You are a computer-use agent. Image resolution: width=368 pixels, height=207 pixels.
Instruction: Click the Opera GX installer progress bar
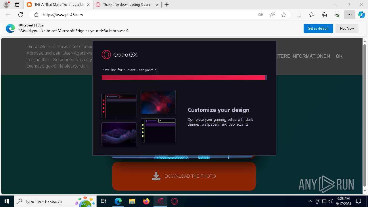coord(184,78)
